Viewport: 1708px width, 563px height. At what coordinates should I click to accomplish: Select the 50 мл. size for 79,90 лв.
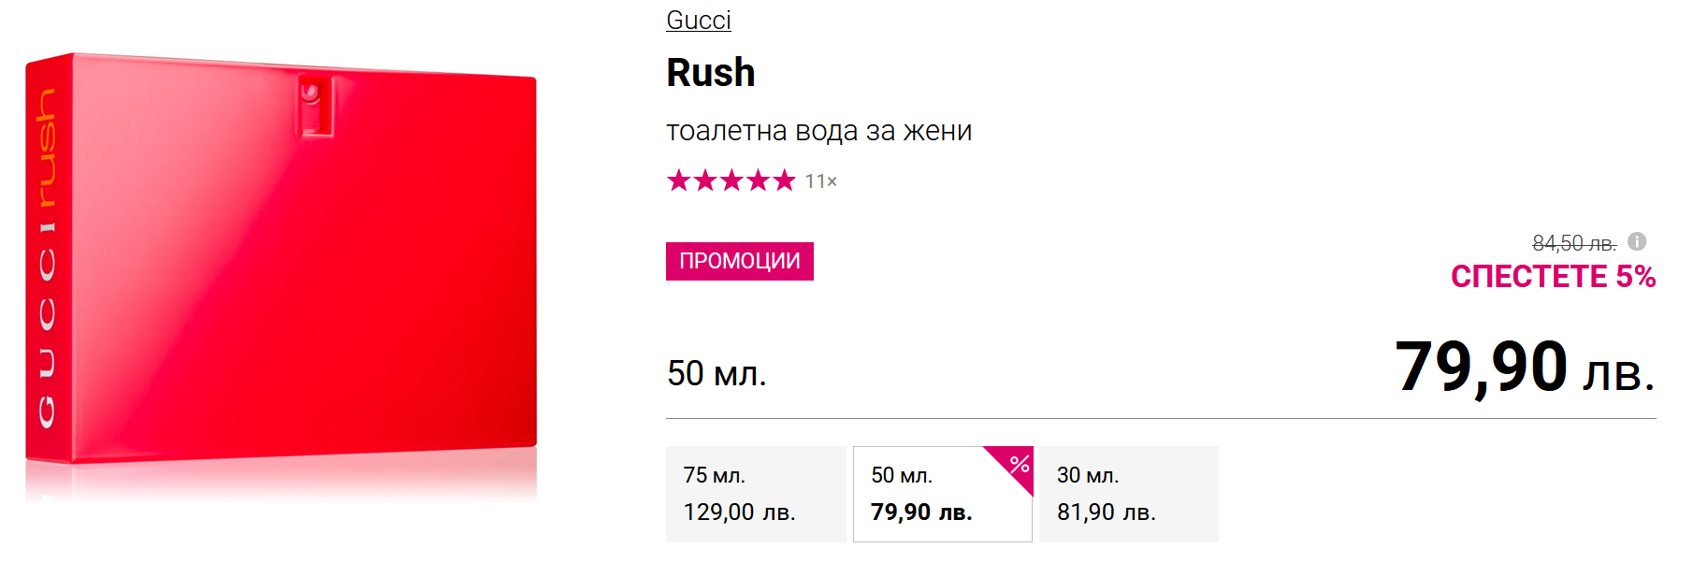[942, 495]
